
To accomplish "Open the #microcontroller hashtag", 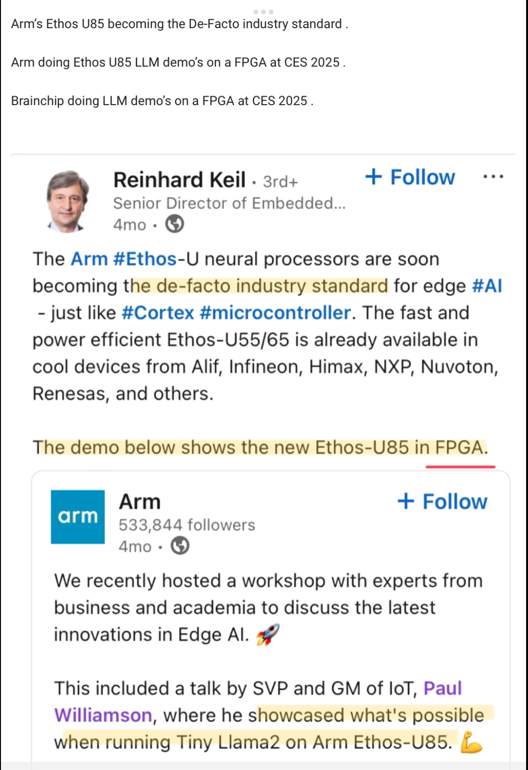I will 275,313.
